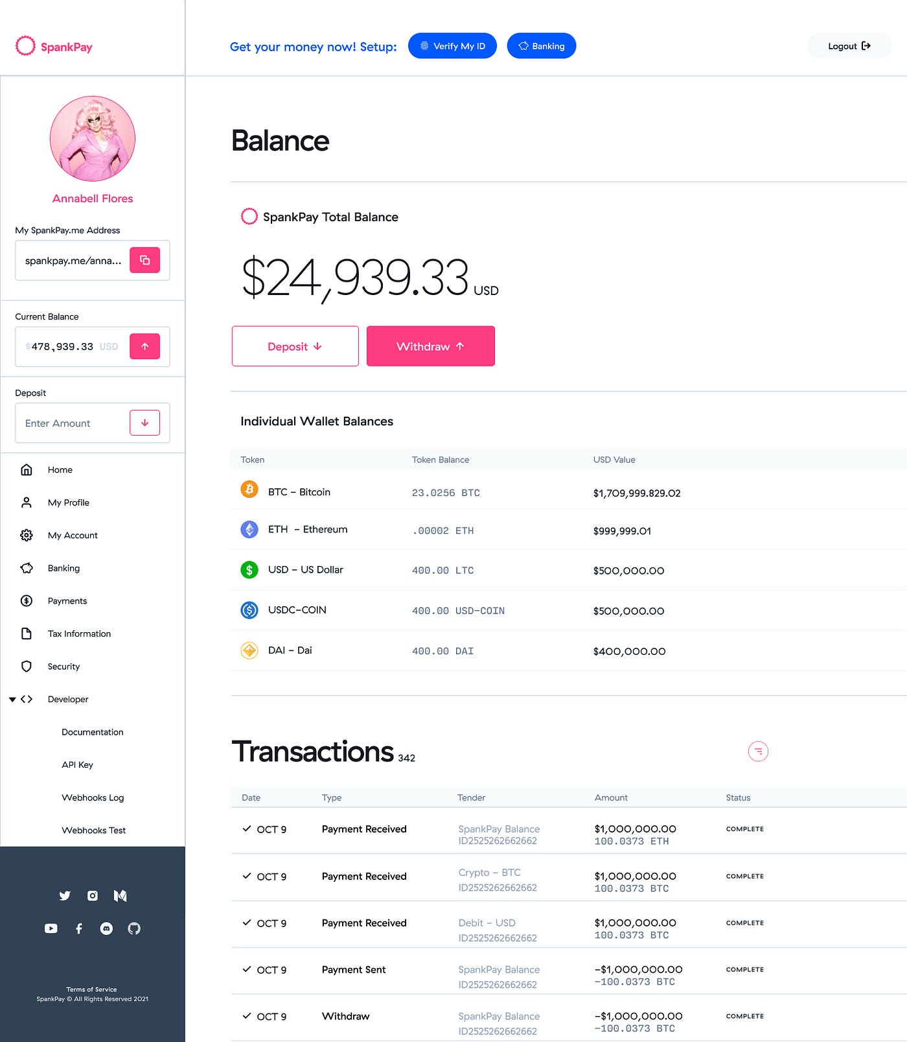Click the blue Banking setup button
This screenshot has height=1042, width=907.
pos(542,46)
